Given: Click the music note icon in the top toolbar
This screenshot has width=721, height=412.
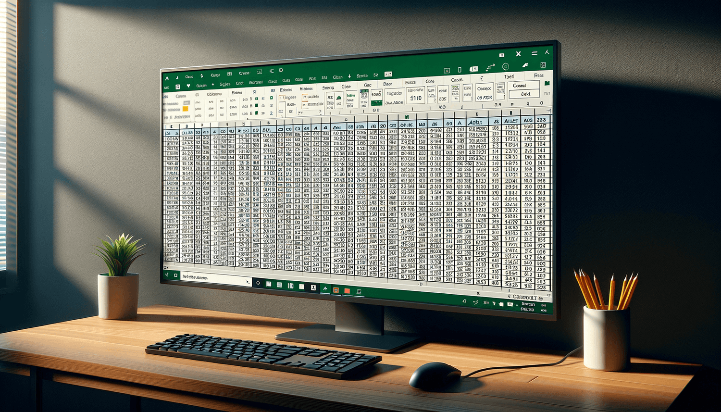Looking at the screenshot, I should point(490,68).
